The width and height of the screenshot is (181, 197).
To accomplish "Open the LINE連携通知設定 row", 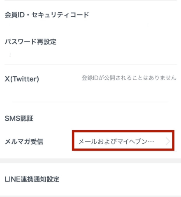I will point(90,179).
